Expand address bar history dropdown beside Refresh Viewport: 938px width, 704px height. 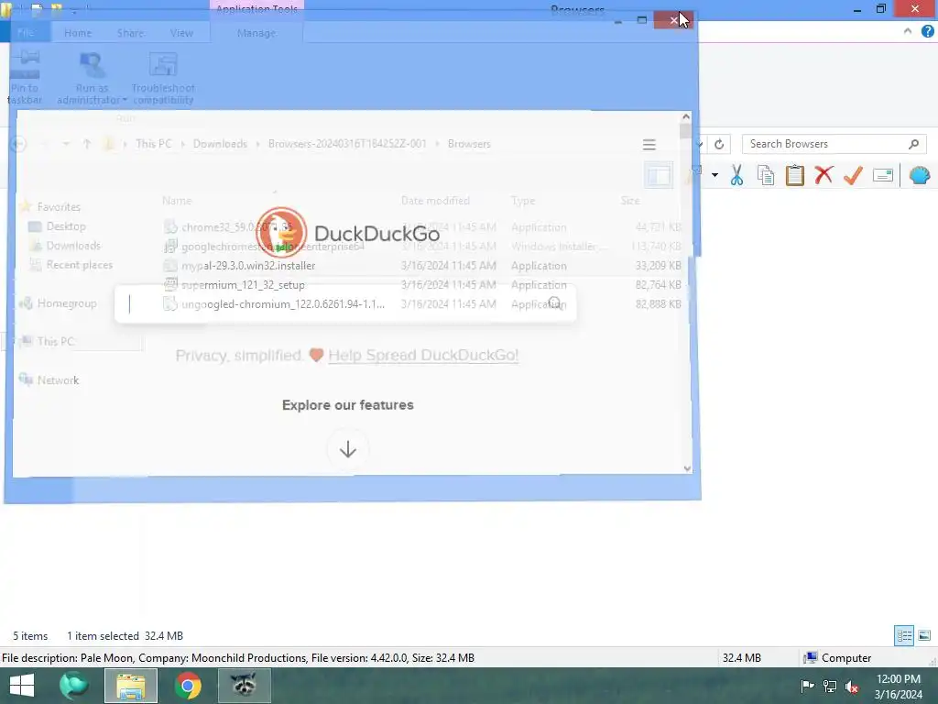click(699, 144)
